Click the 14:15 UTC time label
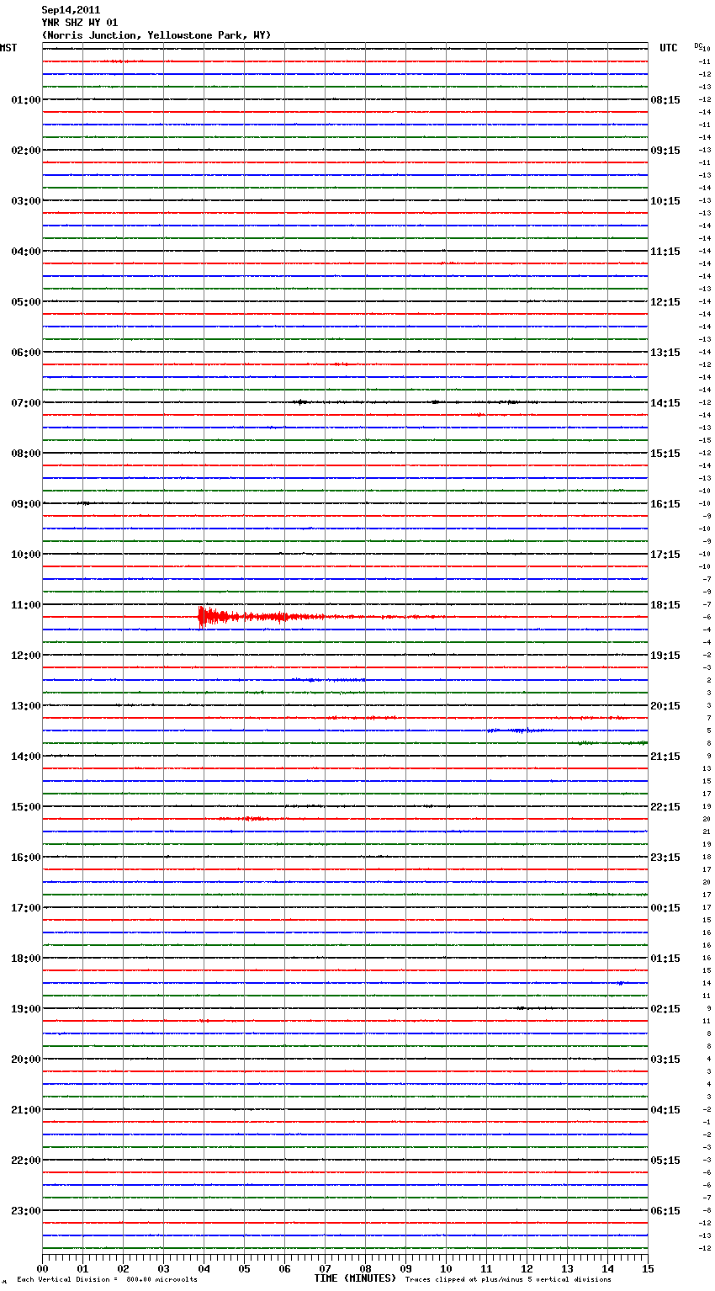The width and height of the screenshot is (715, 1291). (x=665, y=403)
